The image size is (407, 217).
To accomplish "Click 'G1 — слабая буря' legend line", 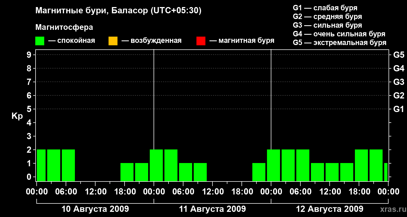I will (x=325, y=8).
